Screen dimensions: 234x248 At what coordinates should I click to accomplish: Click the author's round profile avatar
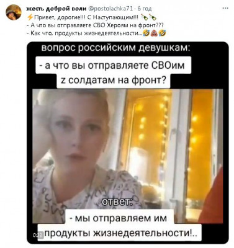pos(14,12)
